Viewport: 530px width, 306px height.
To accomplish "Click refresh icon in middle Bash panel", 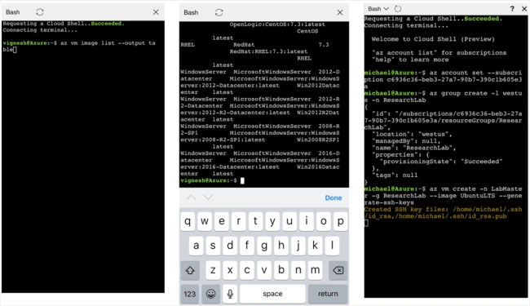I will pyautogui.click(x=219, y=12).
